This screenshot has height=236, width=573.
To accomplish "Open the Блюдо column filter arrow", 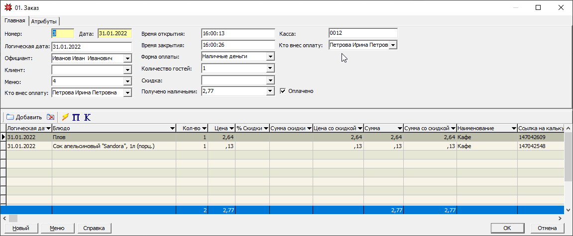I will [172, 128].
